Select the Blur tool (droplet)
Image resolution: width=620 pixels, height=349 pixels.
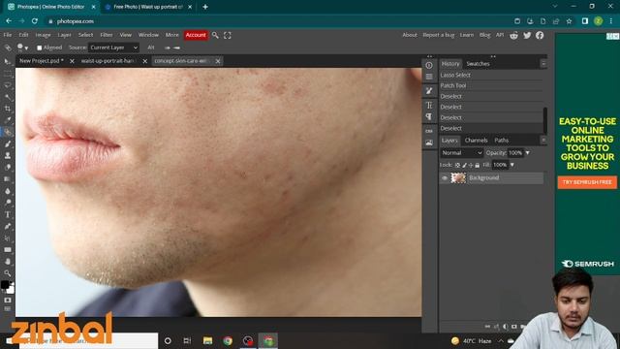7,191
